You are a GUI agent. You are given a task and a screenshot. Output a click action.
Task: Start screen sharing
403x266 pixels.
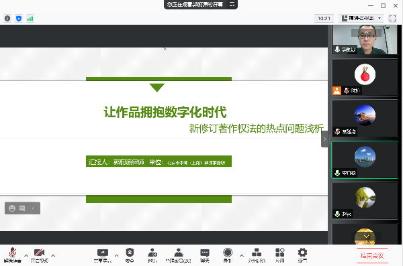click(x=103, y=255)
